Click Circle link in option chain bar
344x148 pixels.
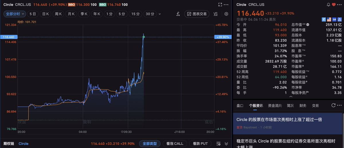point(24,143)
